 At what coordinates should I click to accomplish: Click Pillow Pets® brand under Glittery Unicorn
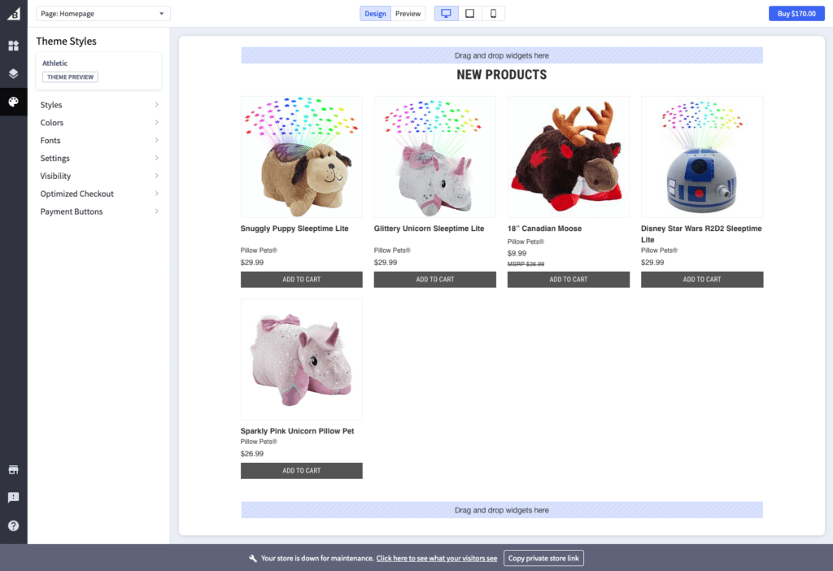[392, 251]
